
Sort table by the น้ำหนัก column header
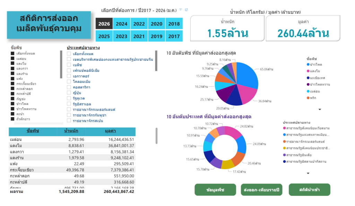pyautogui.click(x=71, y=131)
